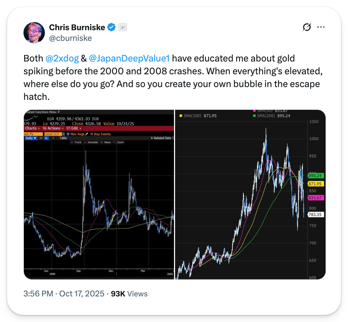Open the Actions menu
The height and width of the screenshot is (322, 348).
point(53,128)
